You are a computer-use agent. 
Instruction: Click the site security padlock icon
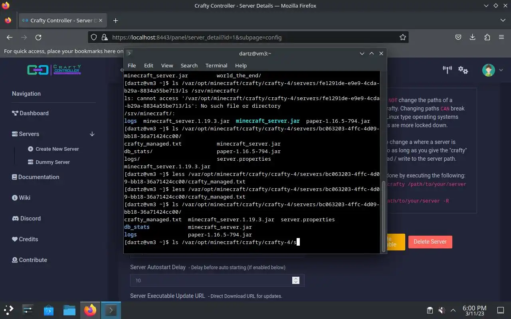tap(105, 37)
